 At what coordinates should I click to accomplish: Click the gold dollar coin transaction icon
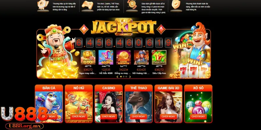pyautogui.click(x=132, y=5)
